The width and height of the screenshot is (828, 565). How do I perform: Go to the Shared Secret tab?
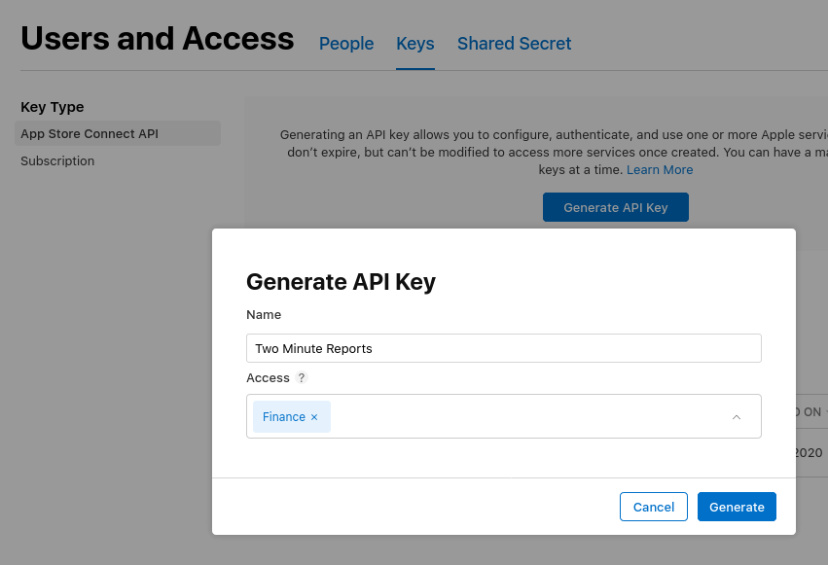click(514, 43)
